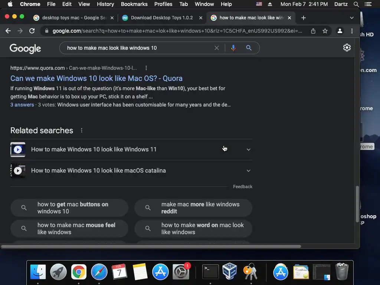The image size is (380, 285).
Task: Launch Launchpad from the Dock
Action: (x=58, y=272)
